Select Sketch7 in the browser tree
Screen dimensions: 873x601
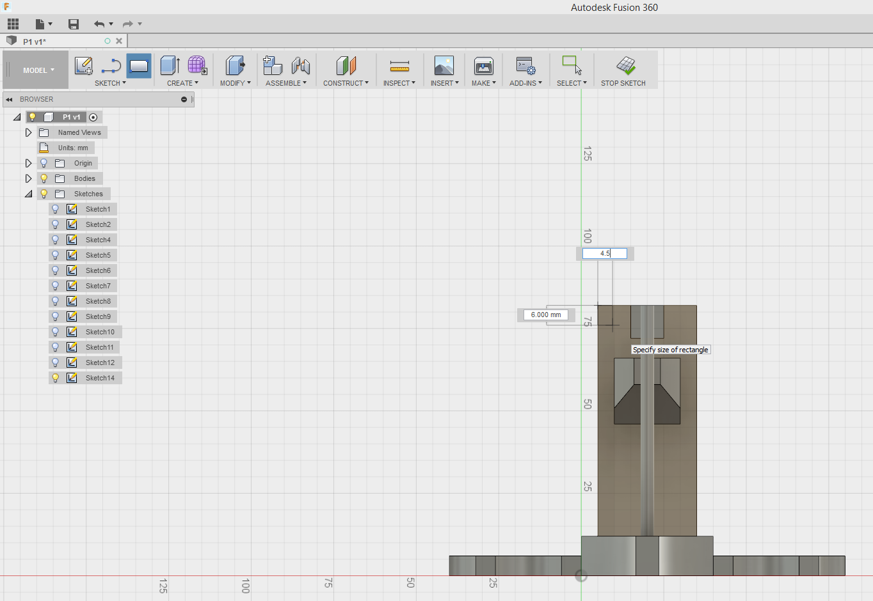[98, 286]
